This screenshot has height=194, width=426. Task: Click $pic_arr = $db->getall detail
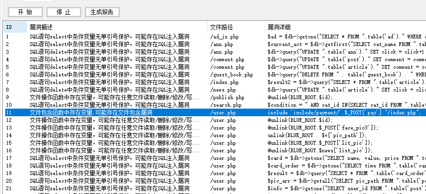pyautogui.click(x=347, y=181)
